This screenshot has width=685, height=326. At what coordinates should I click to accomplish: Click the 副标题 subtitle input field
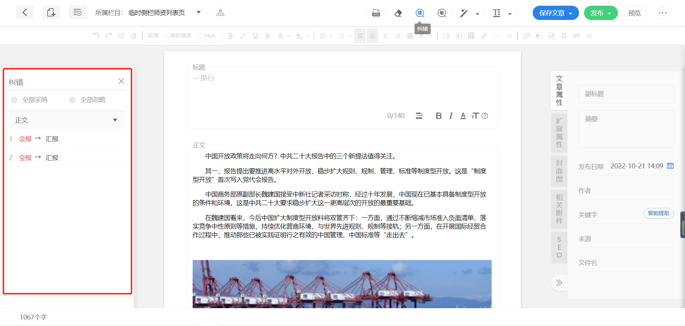pyautogui.click(x=626, y=94)
